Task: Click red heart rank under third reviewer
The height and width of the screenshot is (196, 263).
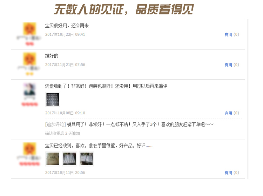Action: coord(30,104)
